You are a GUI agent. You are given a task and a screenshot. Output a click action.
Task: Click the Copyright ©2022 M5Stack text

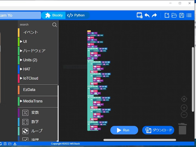pyautogui.click(x=65, y=144)
